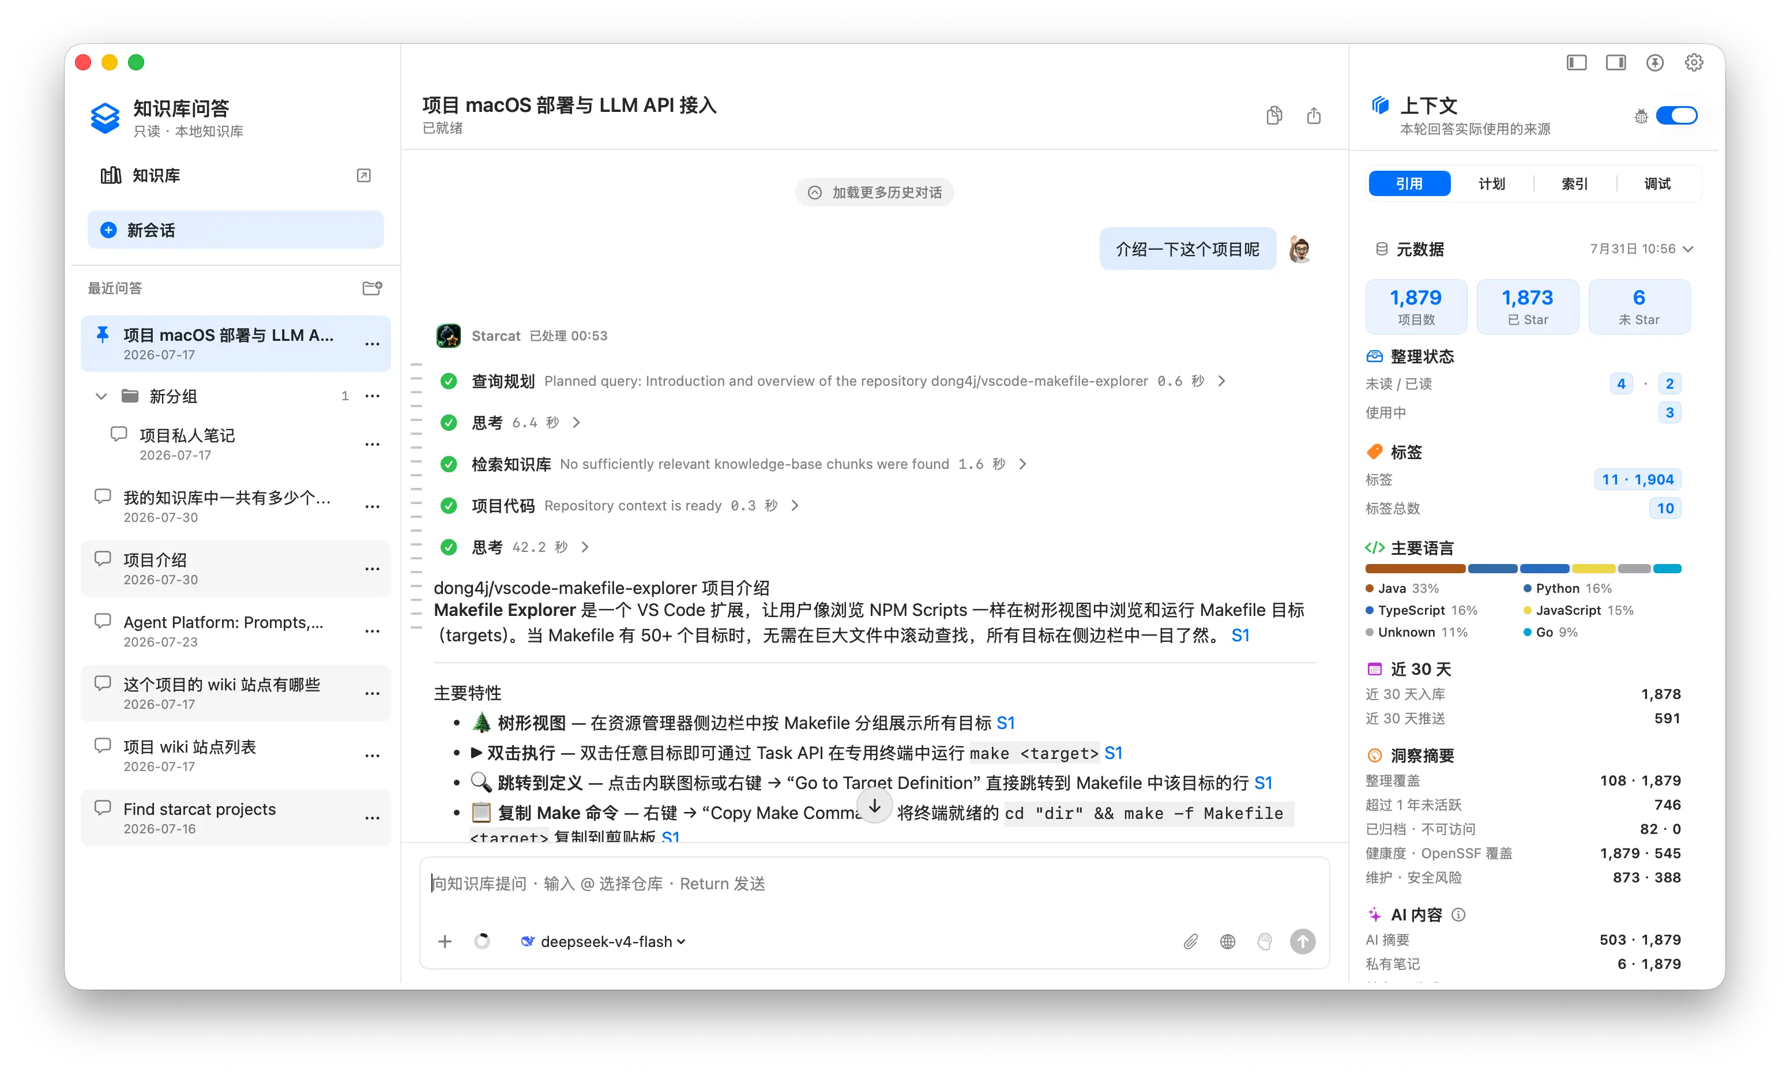This screenshot has height=1075, width=1790.
Task: Click the 标签总数 badge 10
Action: (x=1665, y=509)
